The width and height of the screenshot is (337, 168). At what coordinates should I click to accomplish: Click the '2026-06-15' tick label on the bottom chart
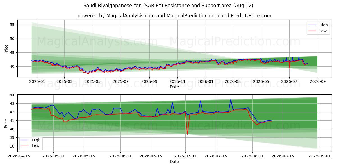click(151, 156)
